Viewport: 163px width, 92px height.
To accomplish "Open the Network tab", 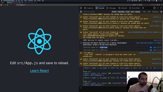I will pos(123,8).
